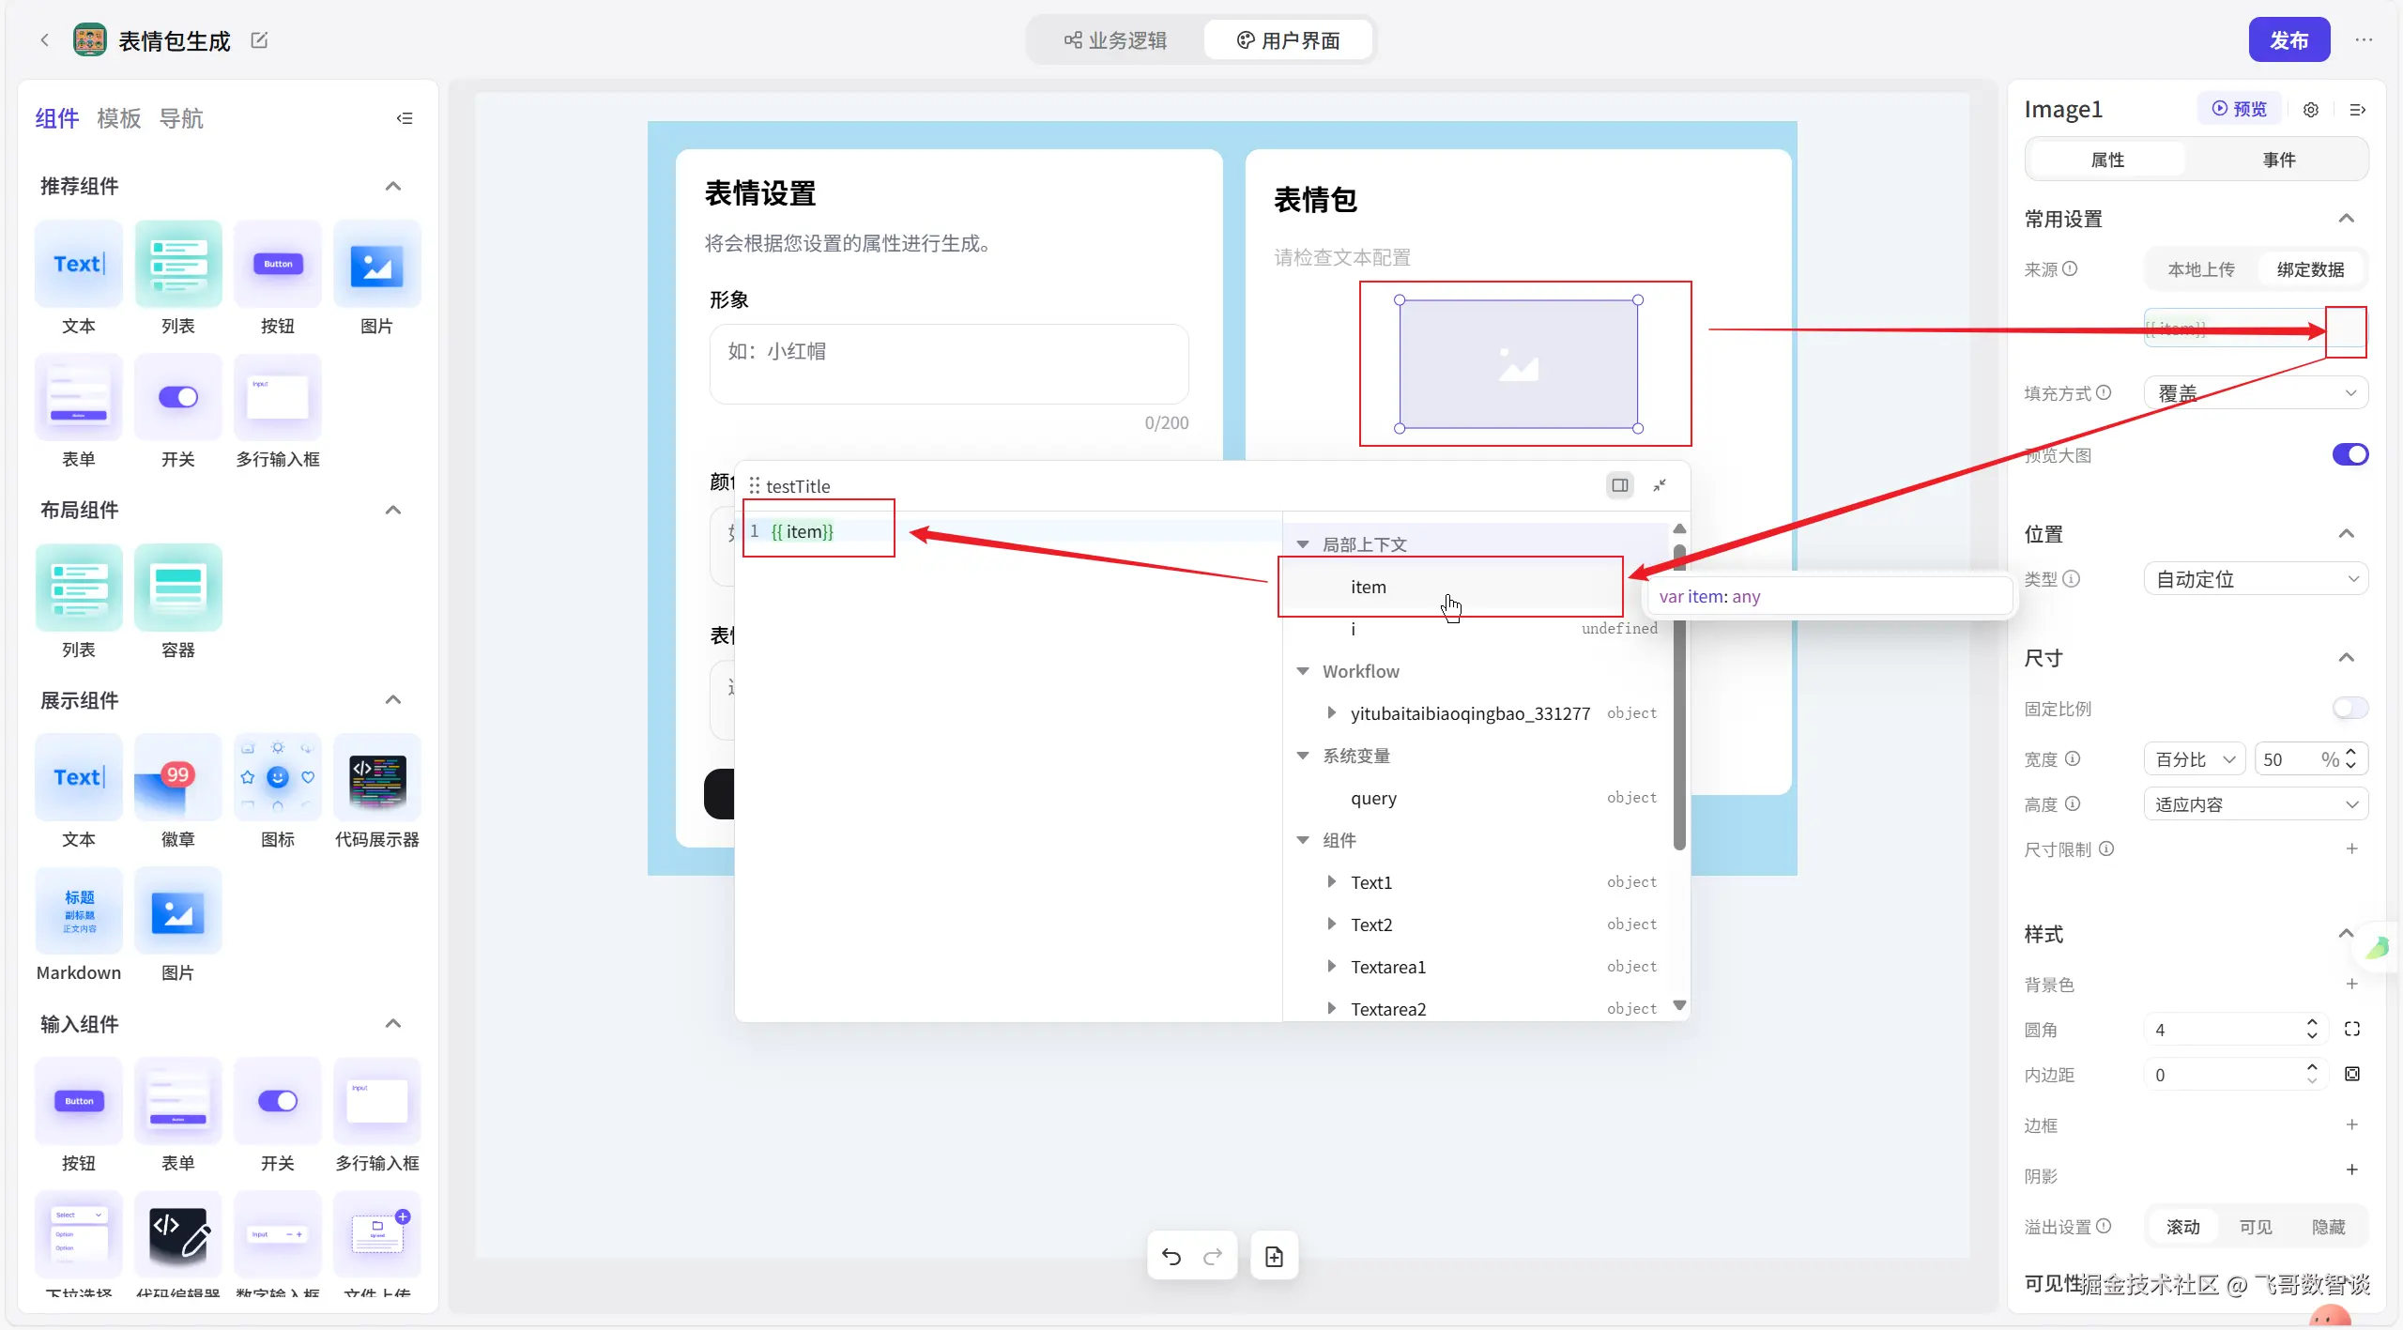Collapse the left component panel icon

(405, 118)
